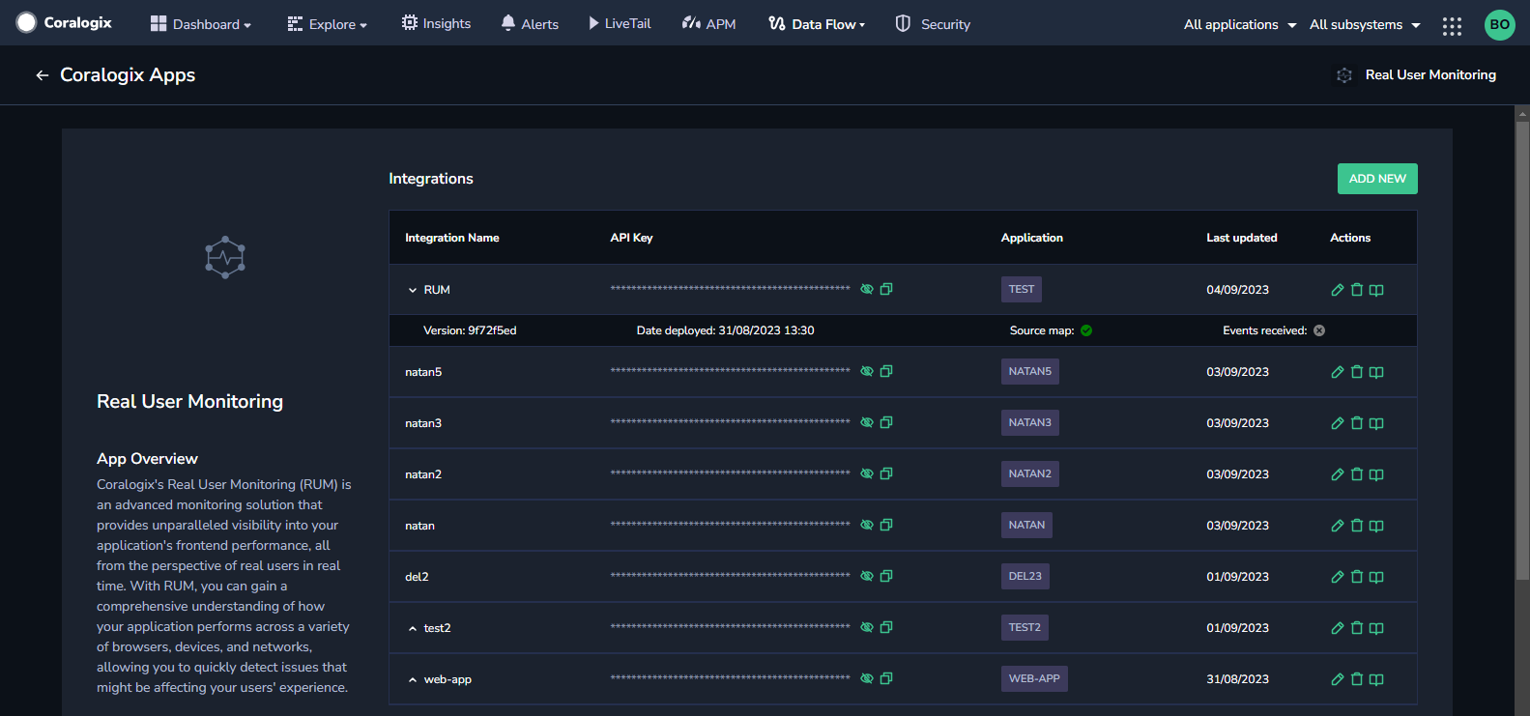Click the WEB-APP application tag

tap(1034, 678)
